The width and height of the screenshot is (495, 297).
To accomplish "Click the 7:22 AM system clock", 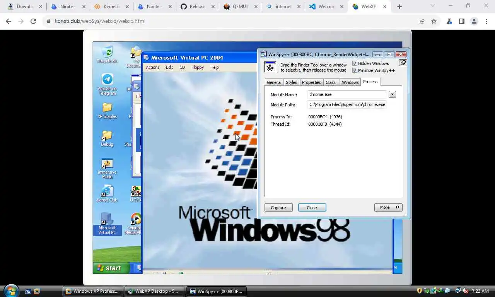I will pos(480,291).
